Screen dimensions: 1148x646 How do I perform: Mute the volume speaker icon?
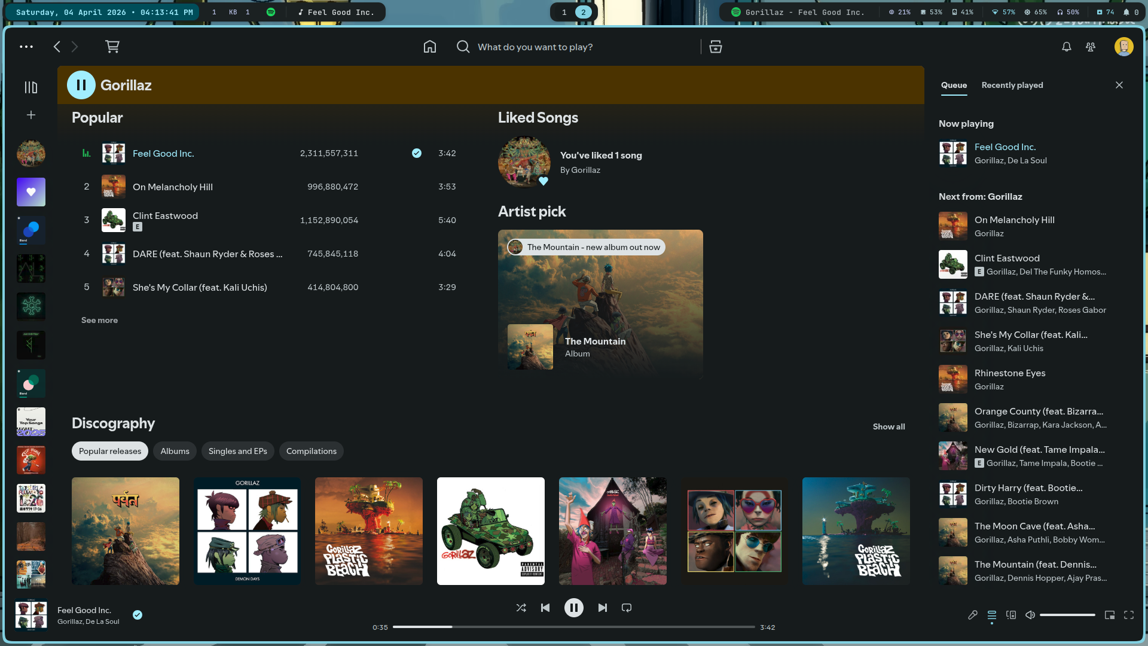click(1030, 615)
